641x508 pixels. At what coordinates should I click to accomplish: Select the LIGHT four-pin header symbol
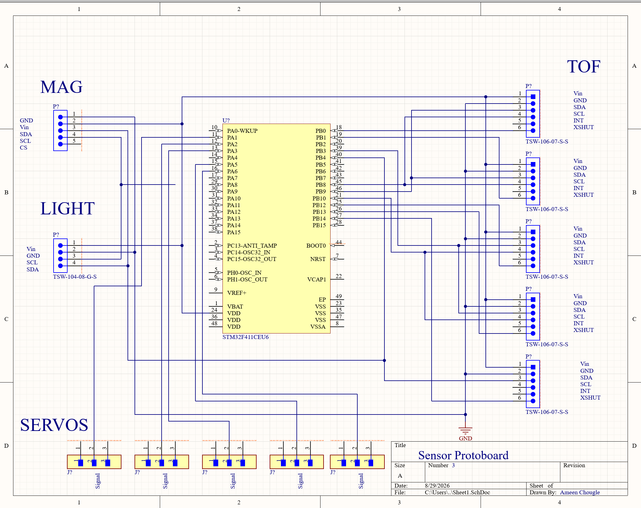[60, 256]
